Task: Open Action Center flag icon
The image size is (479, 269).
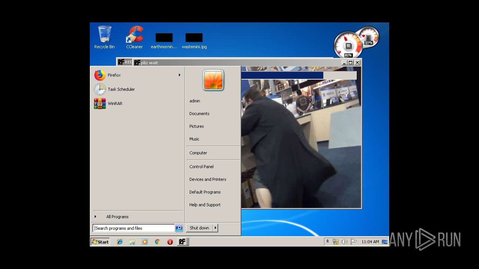Action: click(354, 242)
